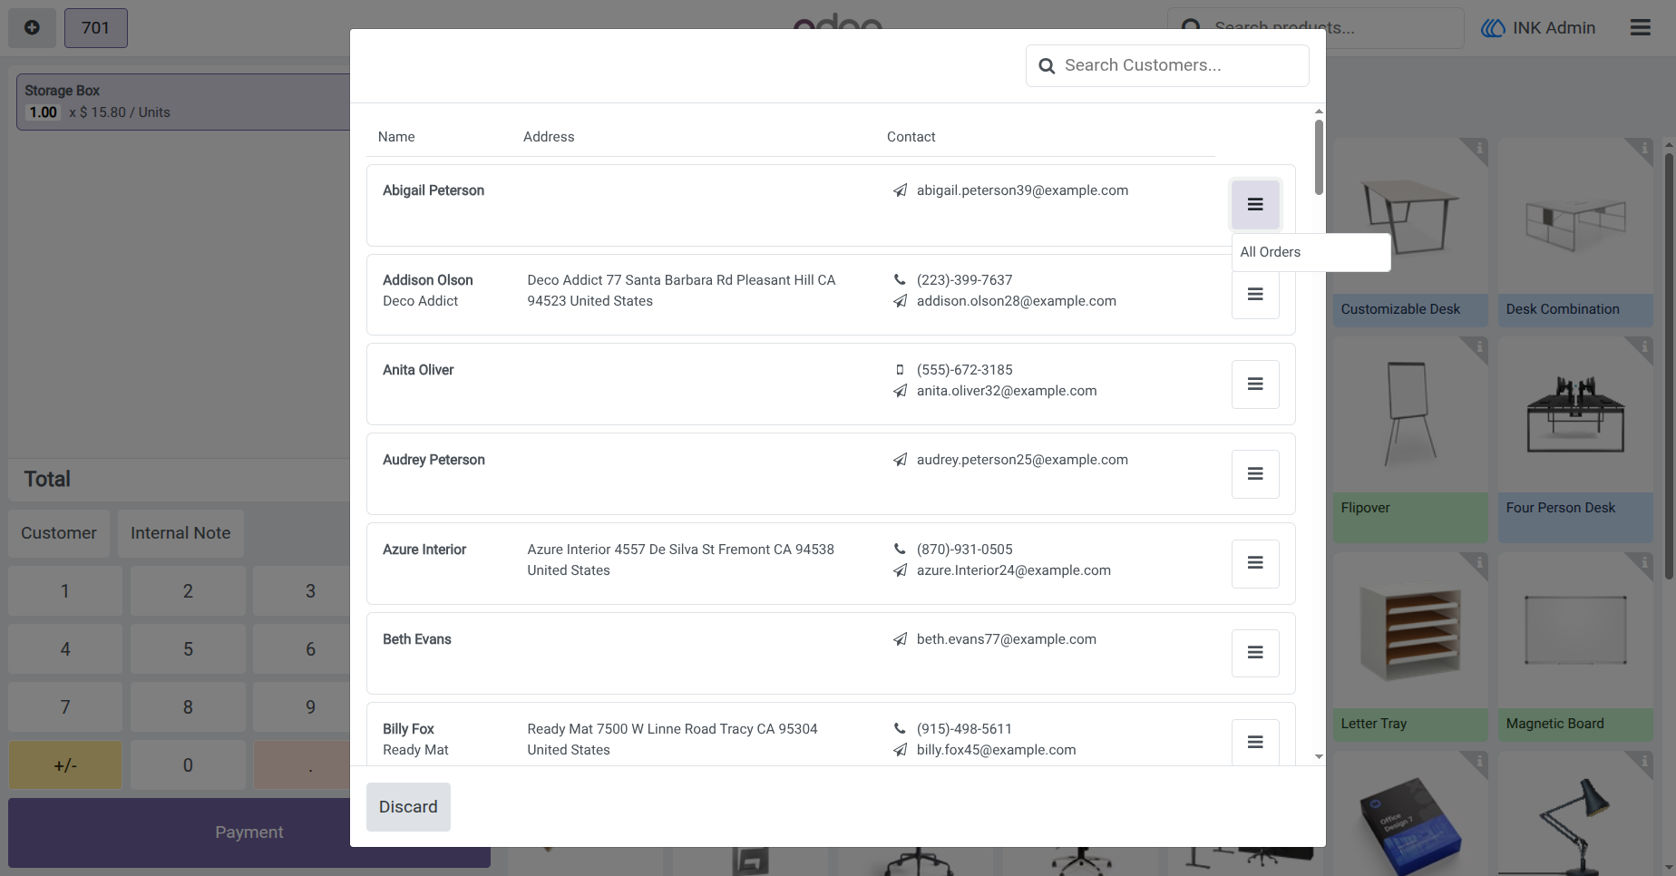Click the INK Admin user label
This screenshot has height=876, width=1676.
(x=1554, y=28)
